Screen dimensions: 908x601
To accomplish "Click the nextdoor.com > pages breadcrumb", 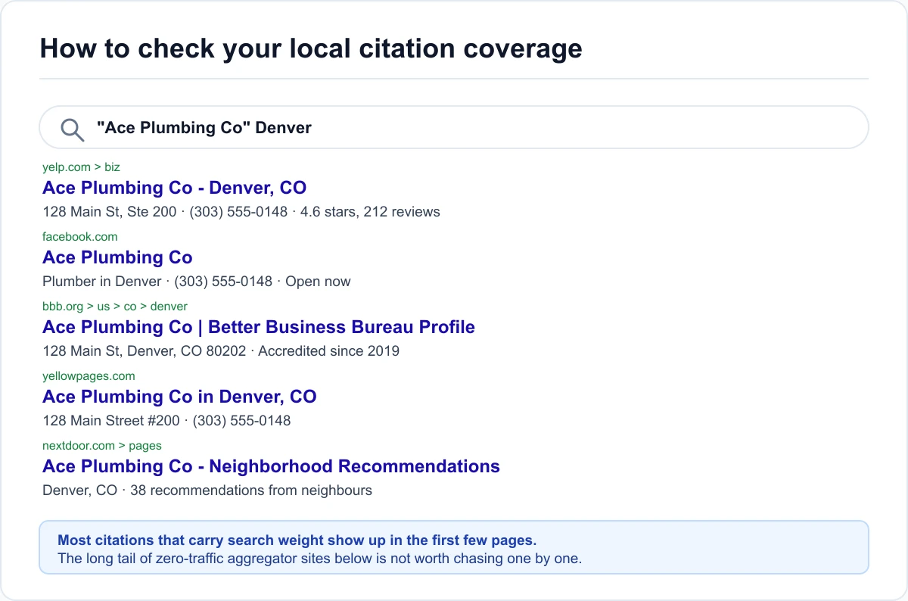I will coord(102,446).
